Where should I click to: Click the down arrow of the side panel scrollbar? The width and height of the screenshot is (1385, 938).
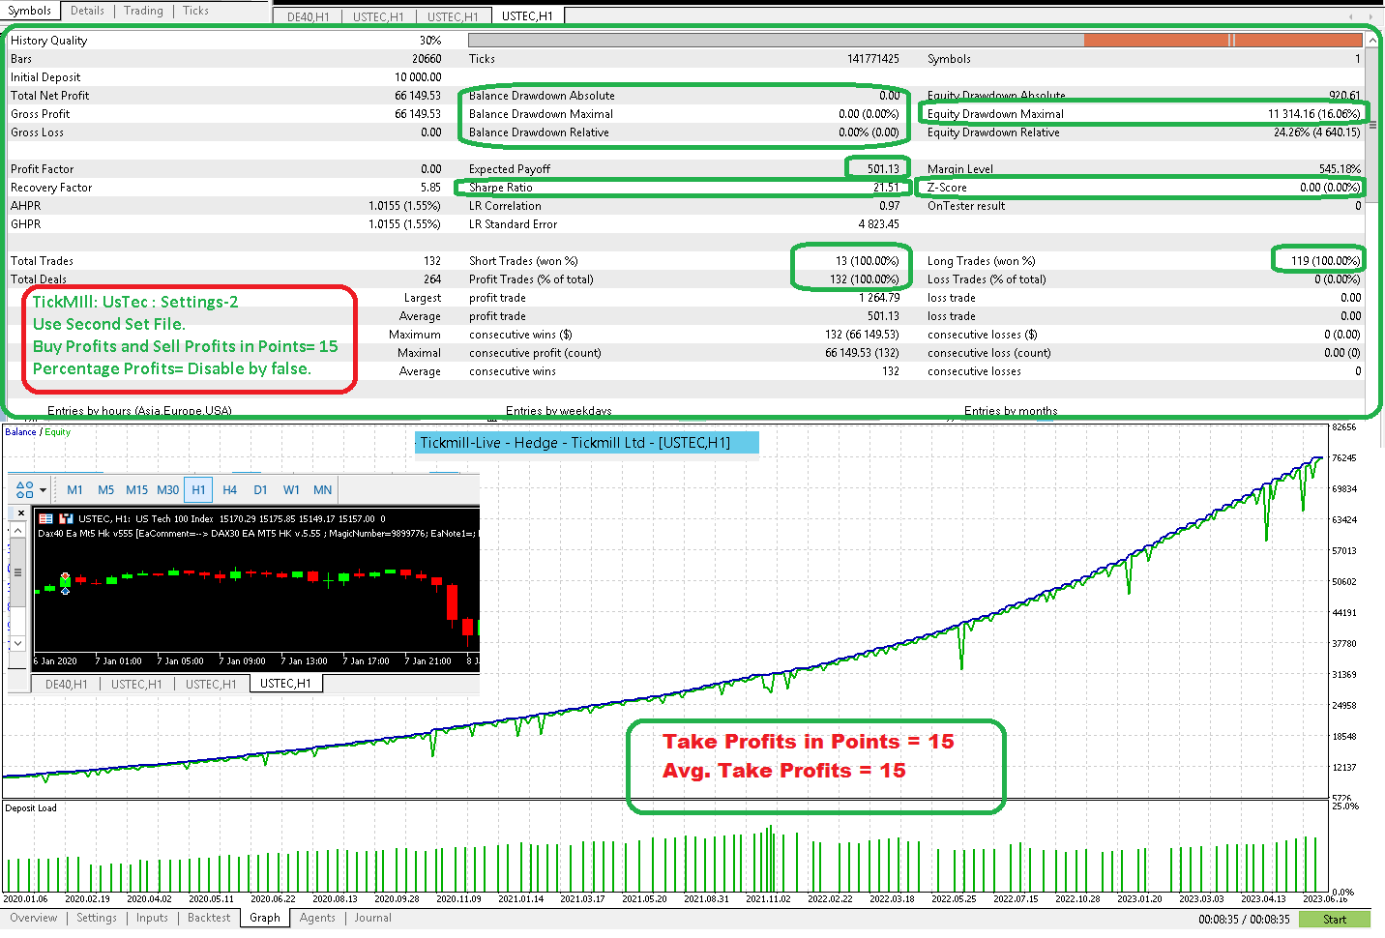point(17,643)
